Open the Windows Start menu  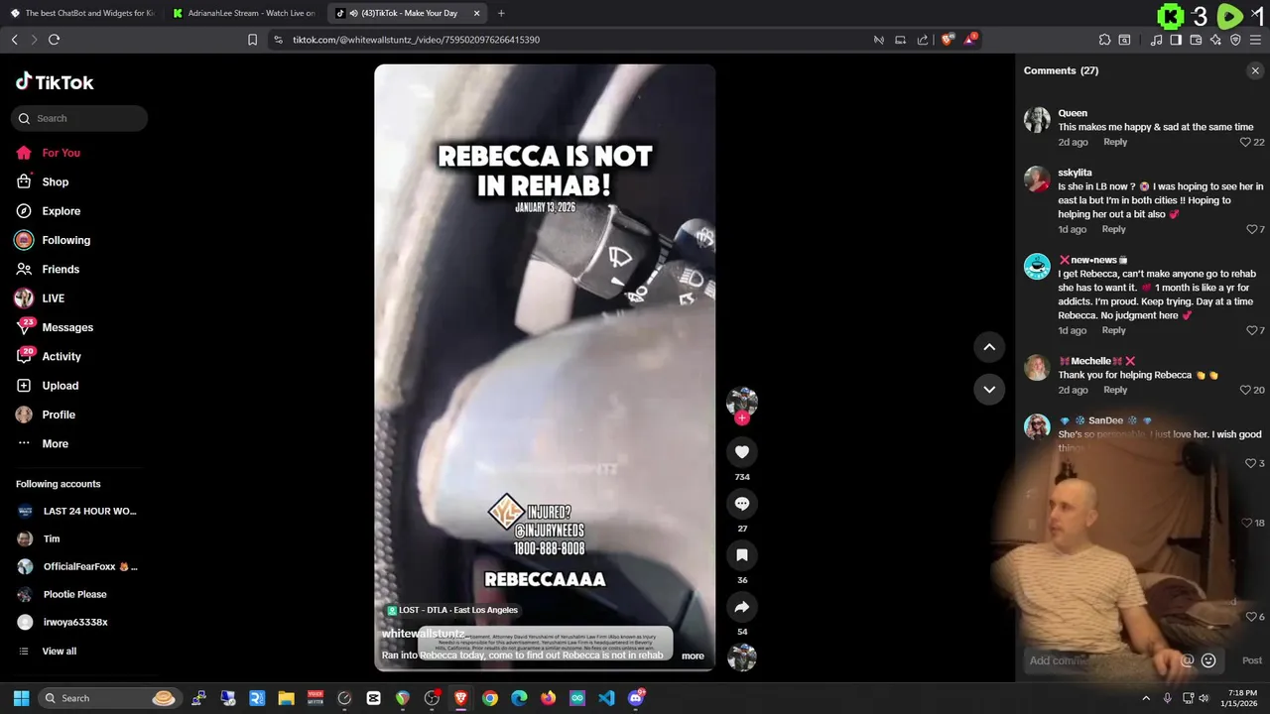[21, 698]
